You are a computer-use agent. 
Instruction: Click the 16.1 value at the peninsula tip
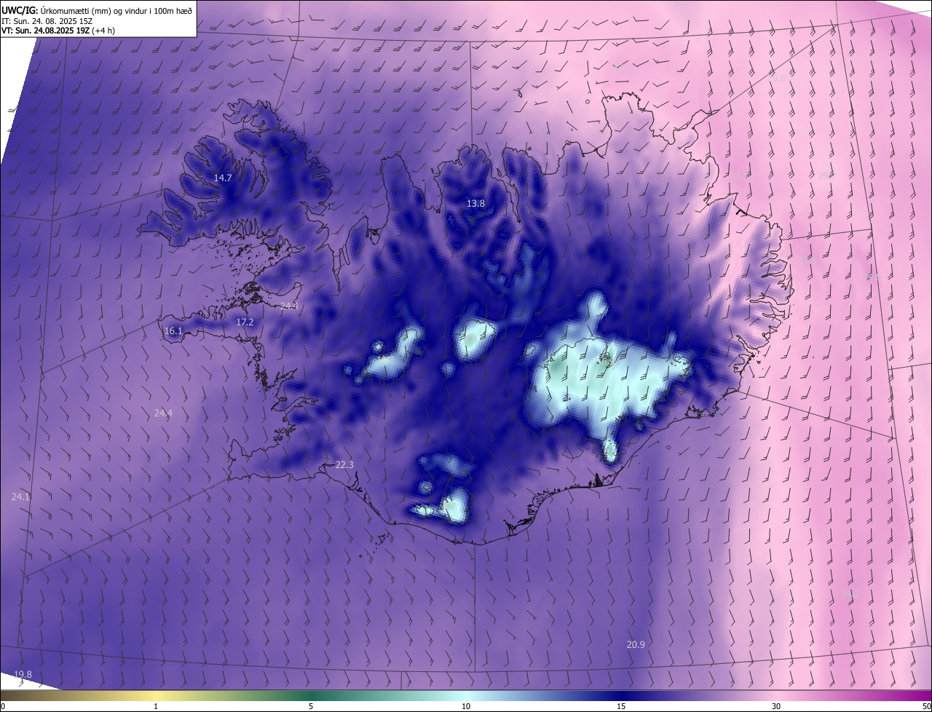pyautogui.click(x=173, y=331)
